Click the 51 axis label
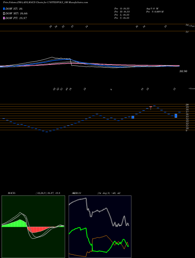This screenshot has width=195, height=258. pos(187,32)
